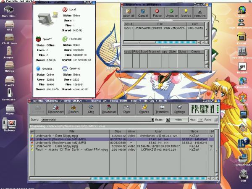Viewport: 252px width, 189px height.
Task: Click the locsrcs button
Action: 186,13
